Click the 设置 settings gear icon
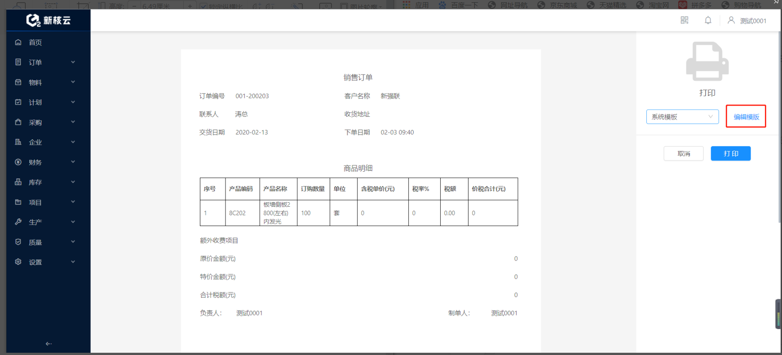 18,262
